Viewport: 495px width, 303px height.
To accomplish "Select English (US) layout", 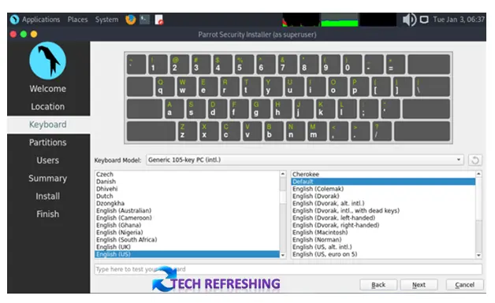I will (187, 254).
